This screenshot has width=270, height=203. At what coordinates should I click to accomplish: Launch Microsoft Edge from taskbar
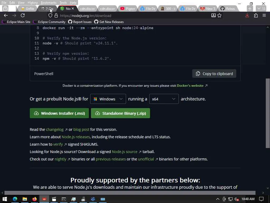[x=15, y=199]
